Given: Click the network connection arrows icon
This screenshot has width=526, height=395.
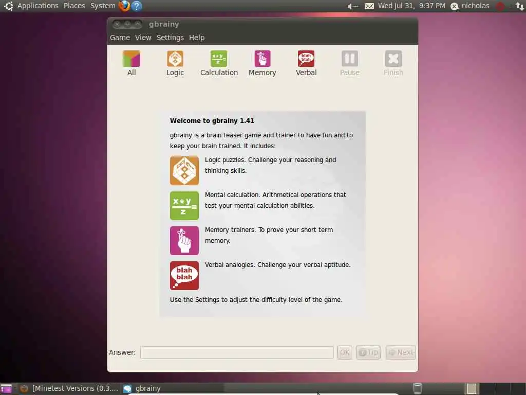Looking at the screenshot, I should (x=520, y=6).
